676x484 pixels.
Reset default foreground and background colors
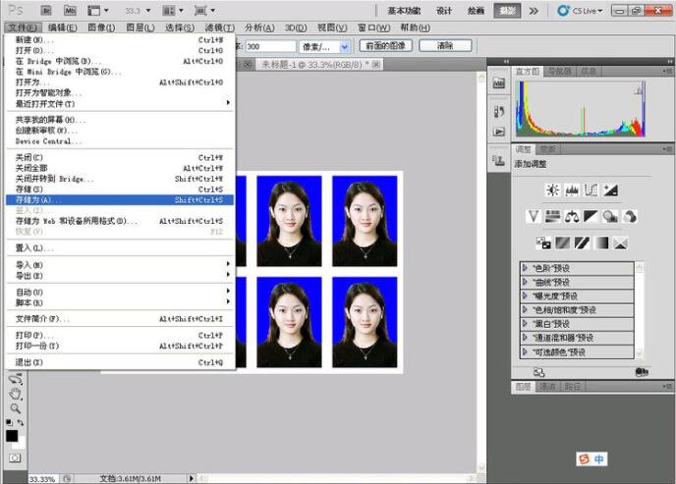coord(9,422)
